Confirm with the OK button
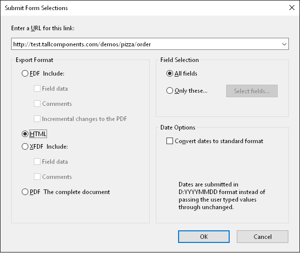Viewport: 300px width, 253px height. pos(204,236)
